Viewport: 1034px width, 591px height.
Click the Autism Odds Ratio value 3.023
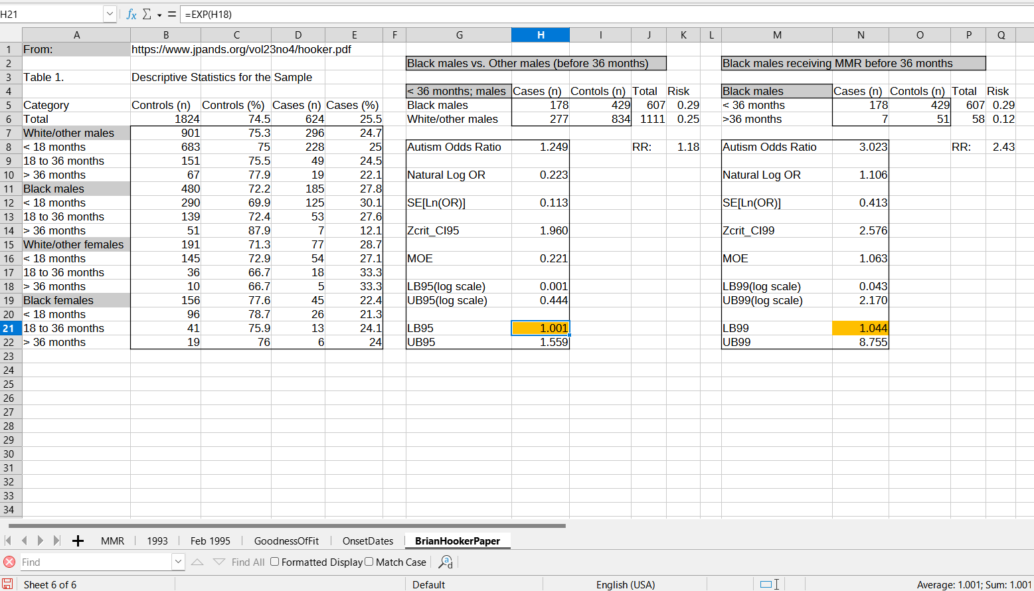pos(861,147)
